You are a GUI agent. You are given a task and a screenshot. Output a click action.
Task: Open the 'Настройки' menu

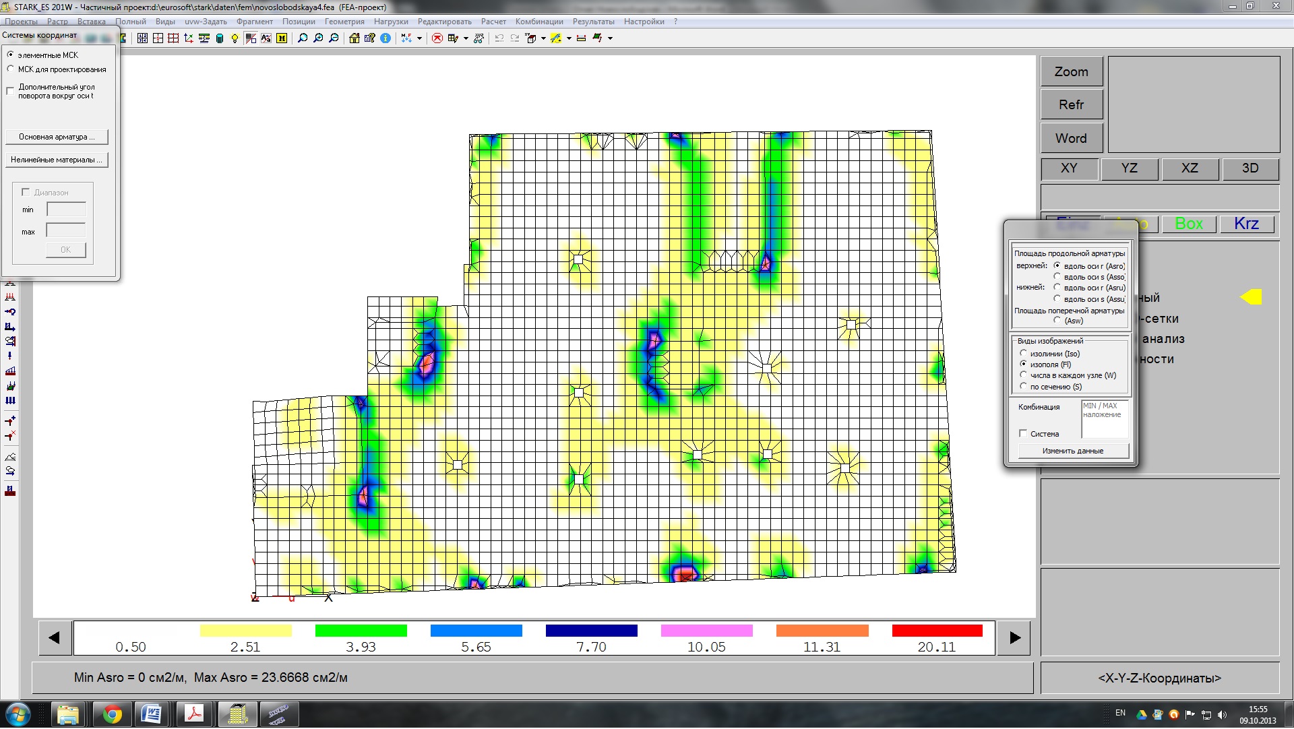tap(644, 22)
